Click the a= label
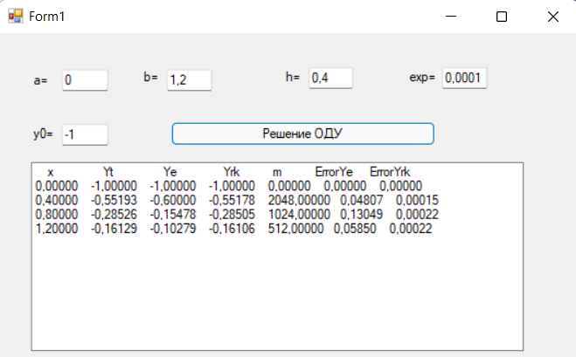The width and height of the screenshot is (576, 357). pos(40,80)
